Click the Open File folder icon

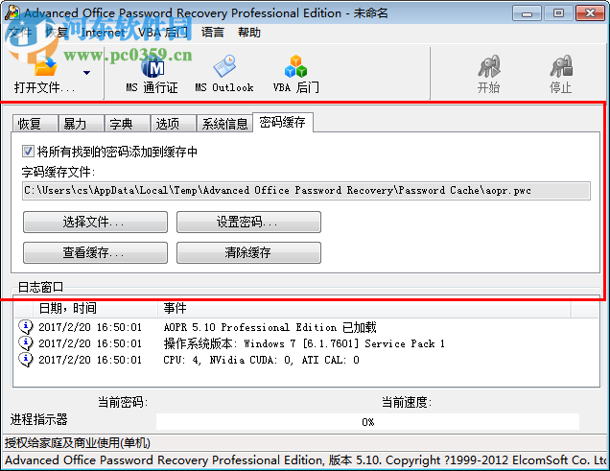click(45, 67)
